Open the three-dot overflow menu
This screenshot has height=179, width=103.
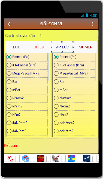click(x=93, y=24)
